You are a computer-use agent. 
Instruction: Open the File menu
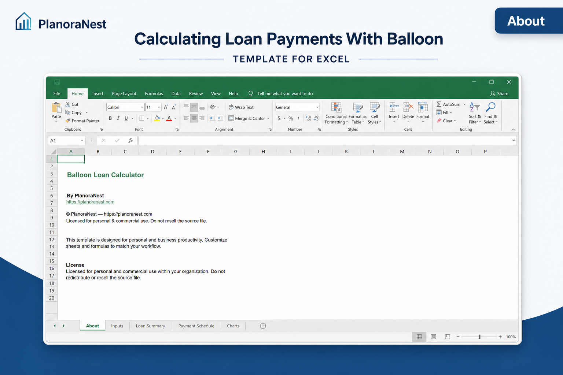coord(57,94)
